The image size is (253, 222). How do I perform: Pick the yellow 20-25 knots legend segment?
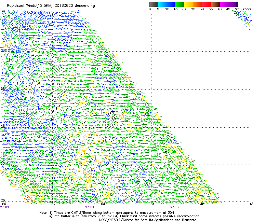(x=189, y=4)
